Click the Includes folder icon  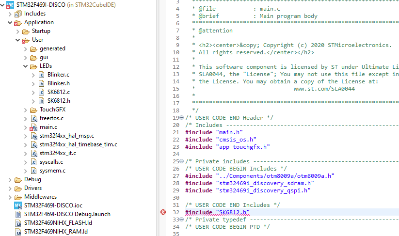pos(18,14)
